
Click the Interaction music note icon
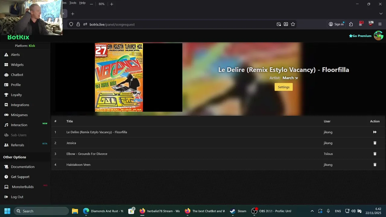pyautogui.click(x=6, y=125)
